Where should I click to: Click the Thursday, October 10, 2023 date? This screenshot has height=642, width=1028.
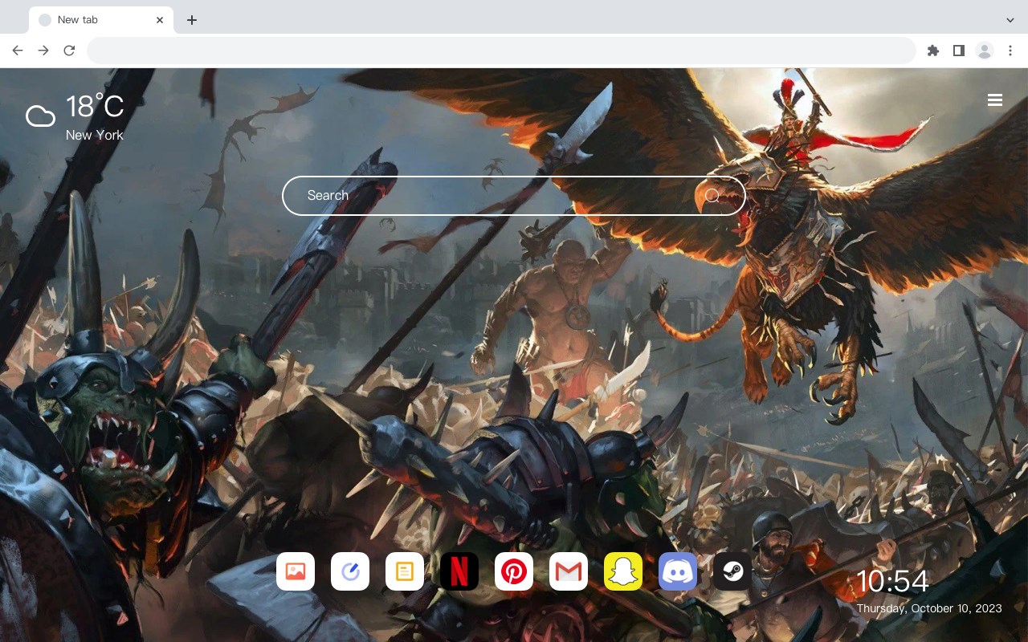[929, 608]
